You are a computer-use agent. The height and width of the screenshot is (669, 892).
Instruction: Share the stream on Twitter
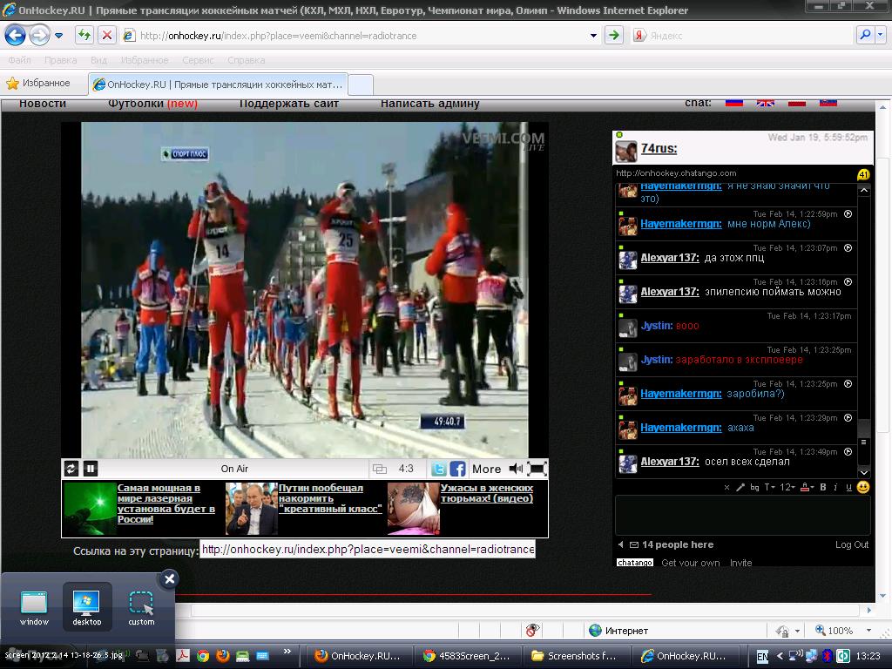coord(438,469)
